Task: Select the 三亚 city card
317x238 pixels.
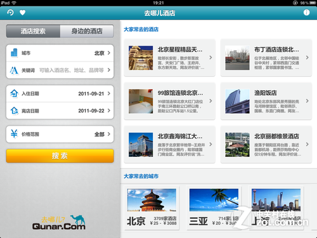Action: coord(214,208)
